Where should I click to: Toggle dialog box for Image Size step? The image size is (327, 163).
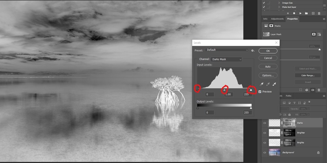[268, 3]
